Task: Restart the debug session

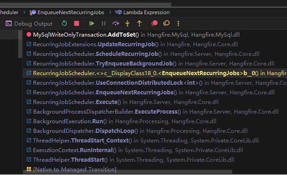Action: click(64, 23)
